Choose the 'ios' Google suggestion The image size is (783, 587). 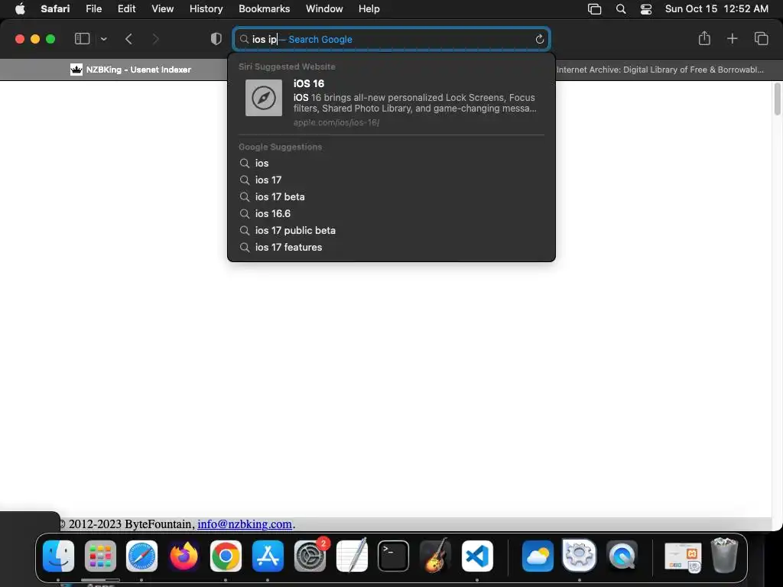coord(391,164)
